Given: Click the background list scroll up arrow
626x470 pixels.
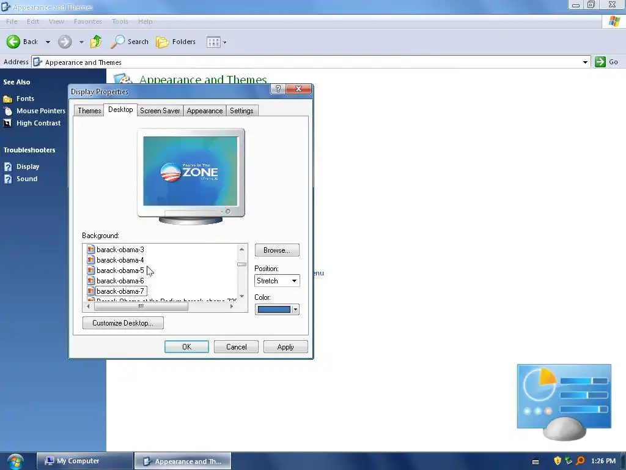Looking at the screenshot, I should tap(241, 249).
